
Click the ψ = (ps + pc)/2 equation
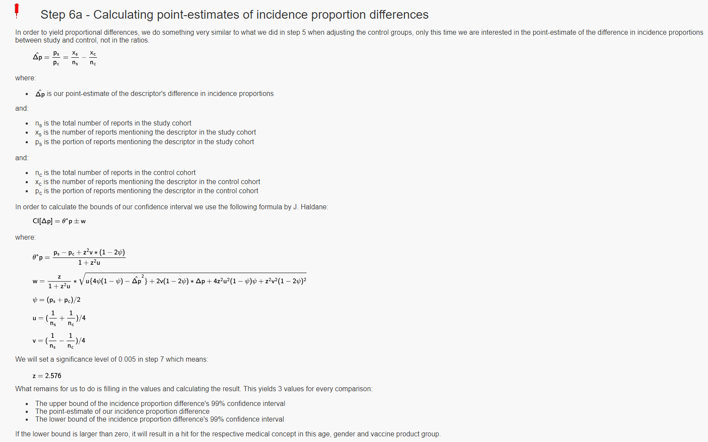[x=57, y=300]
